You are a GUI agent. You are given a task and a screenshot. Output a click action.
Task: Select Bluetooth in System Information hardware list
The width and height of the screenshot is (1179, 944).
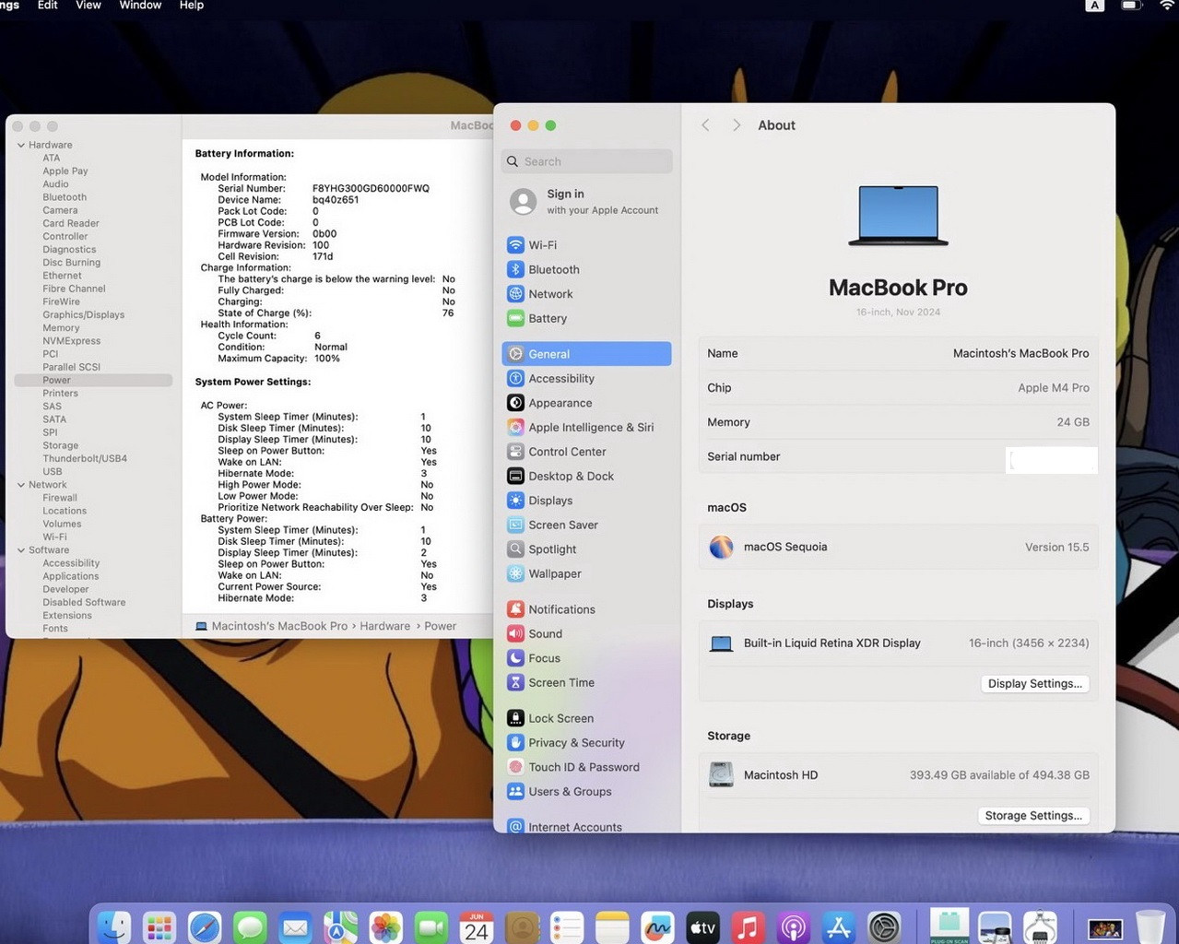click(x=65, y=197)
